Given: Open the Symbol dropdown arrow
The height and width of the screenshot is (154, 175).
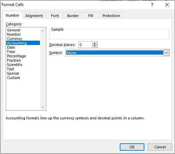Looking at the screenshot, I should pos(166,53).
